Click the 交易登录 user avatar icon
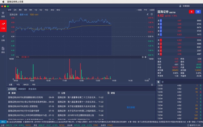Viewport: 203px width, 127px height. (x=180, y=6)
